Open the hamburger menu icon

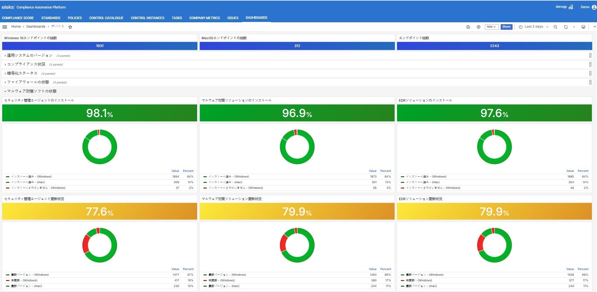(x=5, y=27)
